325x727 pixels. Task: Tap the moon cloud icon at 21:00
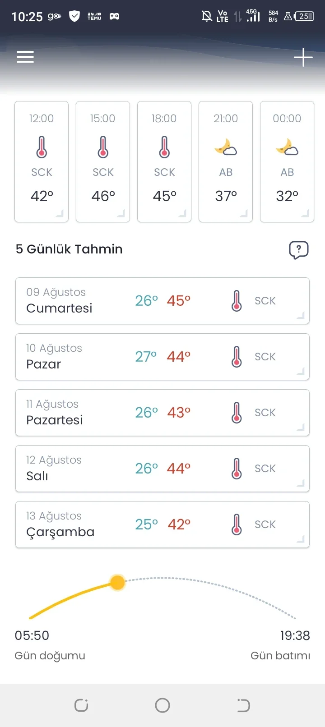(226, 147)
